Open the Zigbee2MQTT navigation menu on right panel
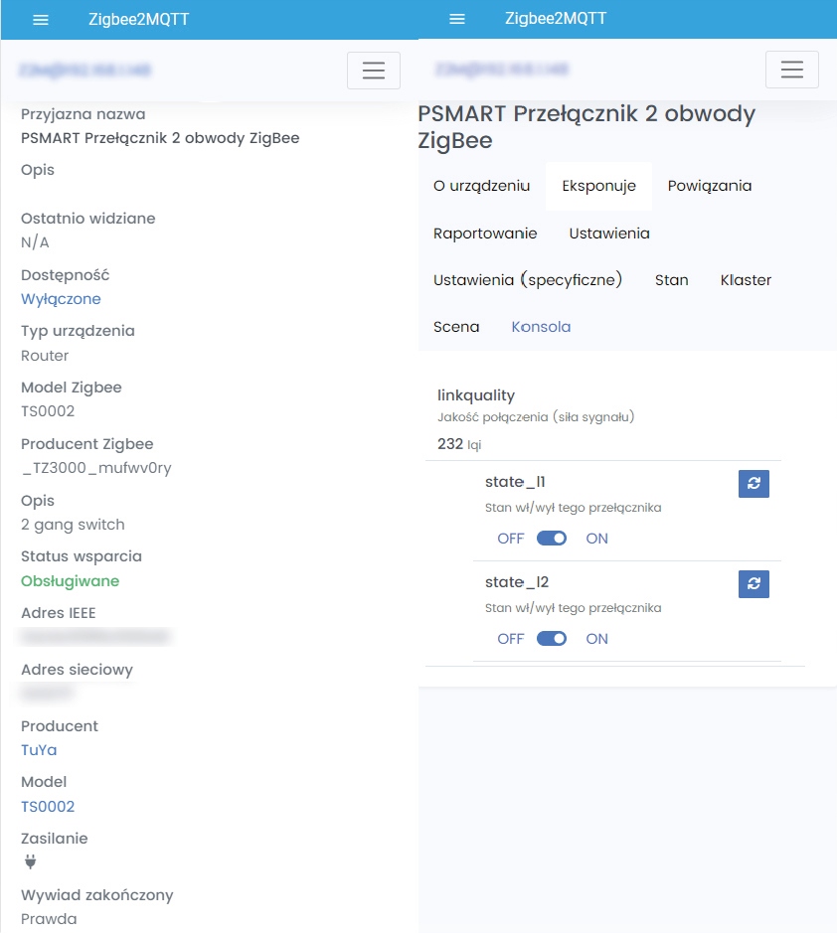837x933 pixels. 456,18
